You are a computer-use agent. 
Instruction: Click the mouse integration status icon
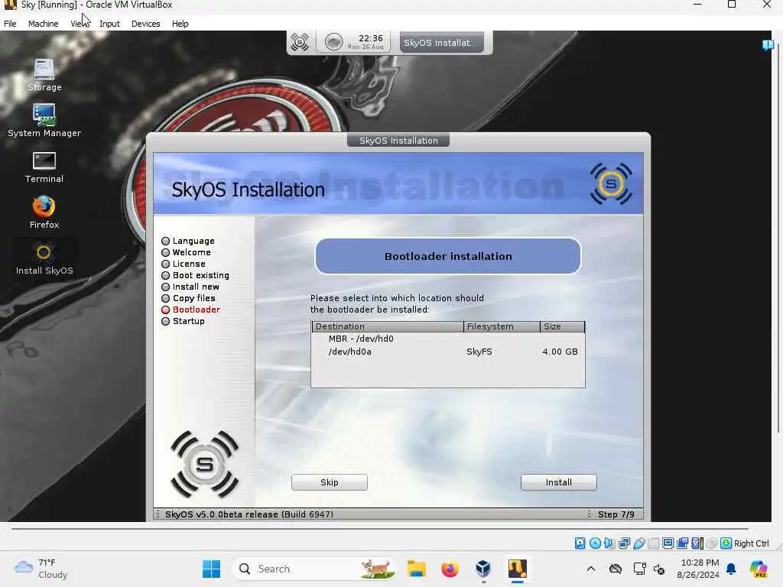(712, 543)
